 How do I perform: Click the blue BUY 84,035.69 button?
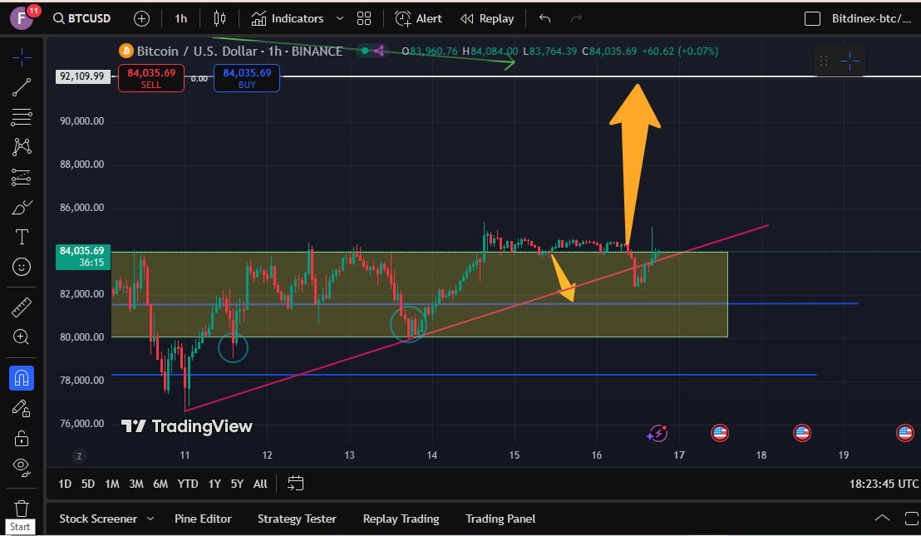coord(247,78)
